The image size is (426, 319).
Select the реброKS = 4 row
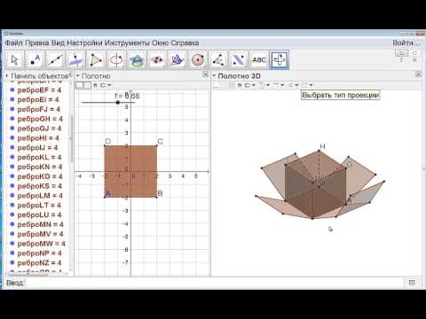40,186
